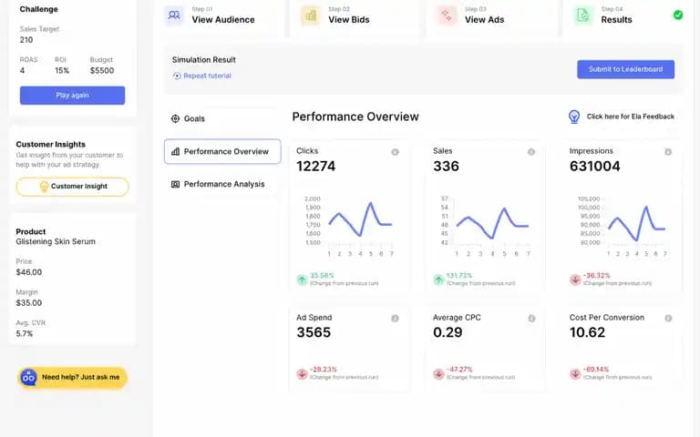Open the View Bids step
The height and width of the screenshot is (437, 700).
click(x=355, y=16)
